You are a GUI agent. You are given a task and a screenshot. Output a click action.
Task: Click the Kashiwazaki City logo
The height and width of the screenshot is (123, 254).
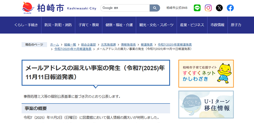click(x=59, y=8)
